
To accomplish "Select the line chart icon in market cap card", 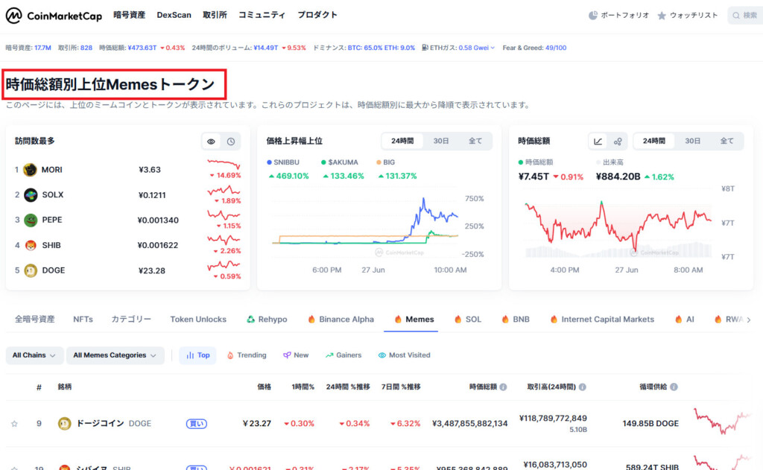I will (598, 142).
